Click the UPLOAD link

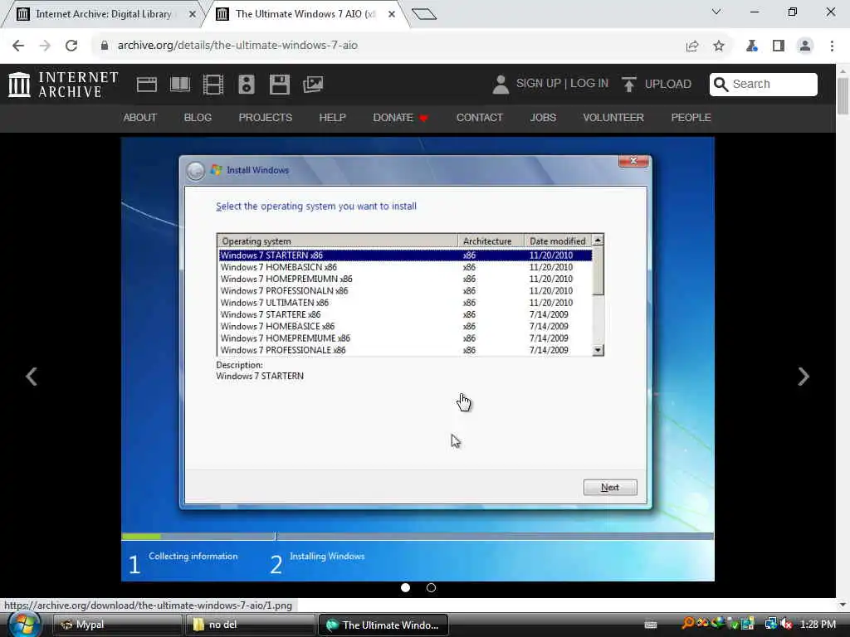tap(668, 84)
